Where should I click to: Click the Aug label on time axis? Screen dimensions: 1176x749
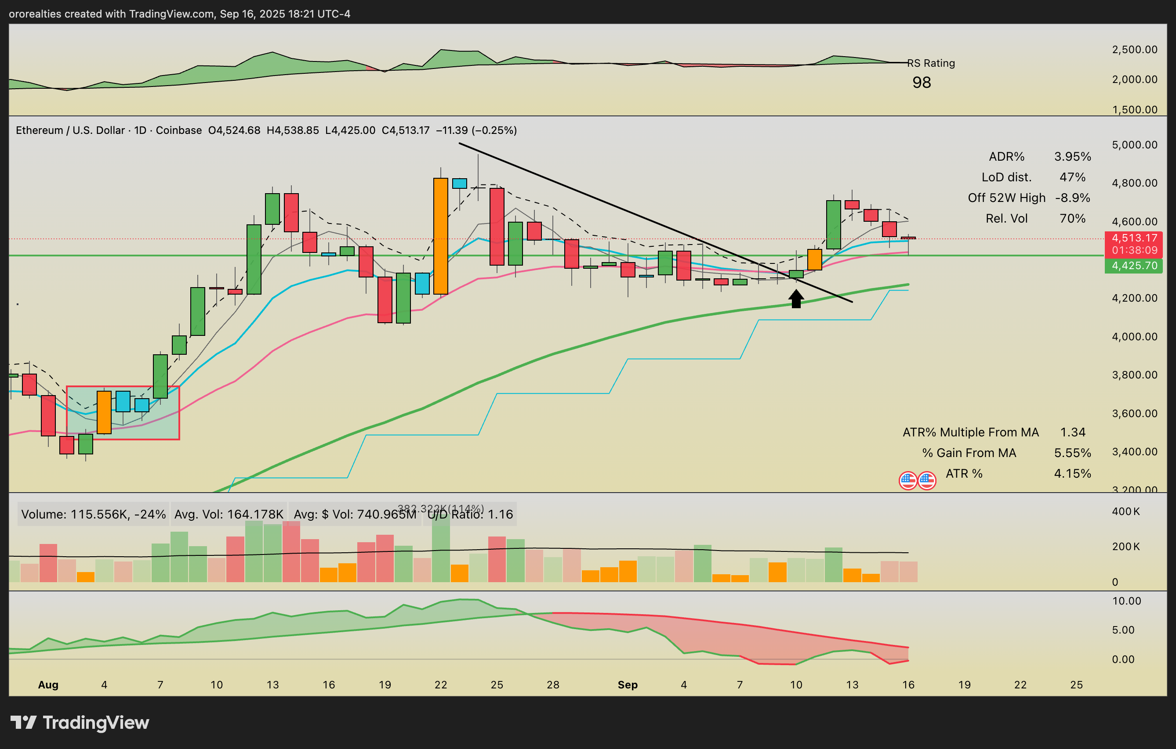pyautogui.click(x=48, y=684)
